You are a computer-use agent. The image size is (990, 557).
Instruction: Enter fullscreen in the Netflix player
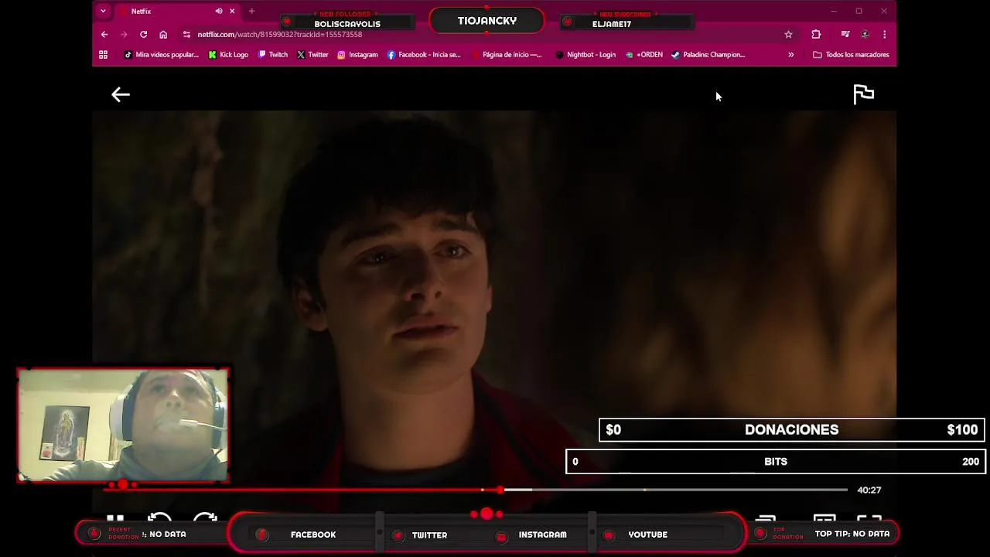(x=869, y=518)
